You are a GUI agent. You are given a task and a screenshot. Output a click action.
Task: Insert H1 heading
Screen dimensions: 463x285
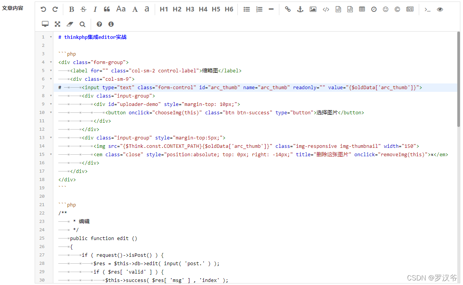tap(164, 9)
